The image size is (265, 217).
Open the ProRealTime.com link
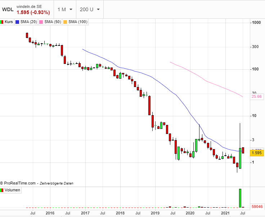point(19,183)
